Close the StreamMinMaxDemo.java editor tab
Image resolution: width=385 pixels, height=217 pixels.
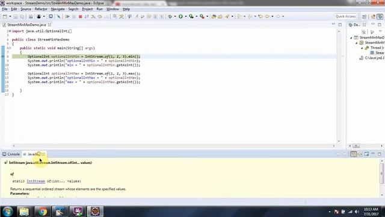[x=49, y=25]
